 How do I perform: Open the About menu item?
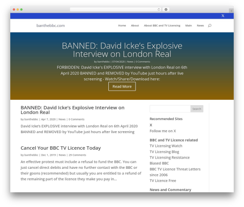click(135, 25)
